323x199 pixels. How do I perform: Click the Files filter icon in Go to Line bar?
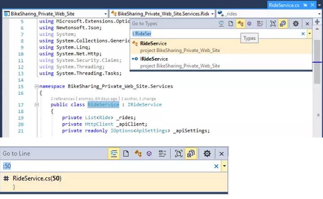click(126, 154)
